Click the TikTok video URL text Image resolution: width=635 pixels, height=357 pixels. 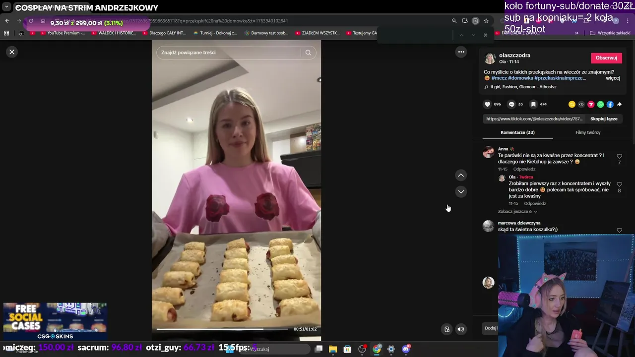click(534, 119)
